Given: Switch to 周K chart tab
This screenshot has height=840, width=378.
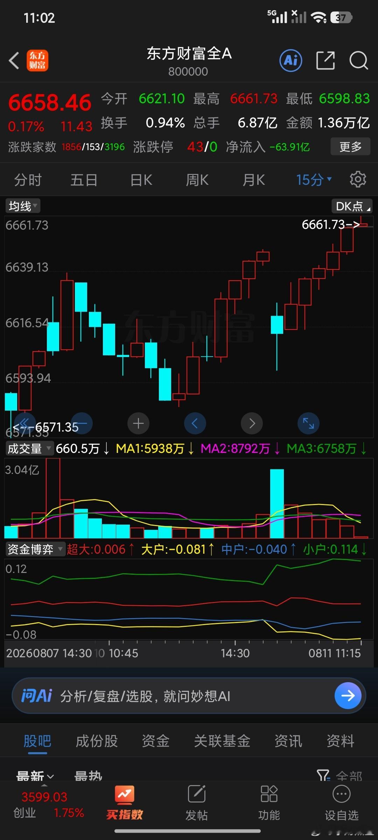Looking at the screenshot, I should [197, 180].
